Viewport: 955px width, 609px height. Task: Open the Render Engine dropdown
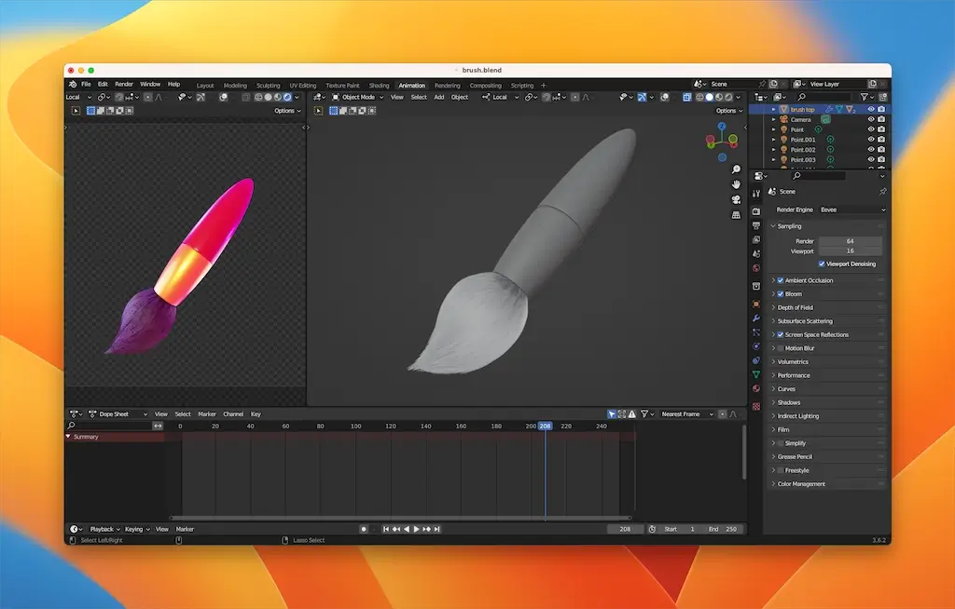pos(851,210)
